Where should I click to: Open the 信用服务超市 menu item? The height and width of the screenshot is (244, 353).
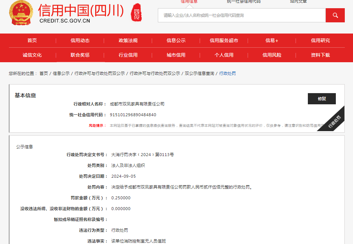click(x=224, y=41)
